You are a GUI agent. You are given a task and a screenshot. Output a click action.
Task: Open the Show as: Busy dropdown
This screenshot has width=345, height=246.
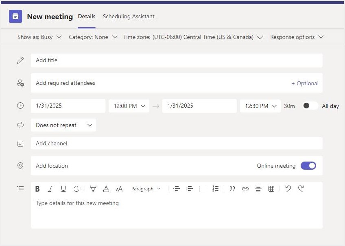(39, 37)
